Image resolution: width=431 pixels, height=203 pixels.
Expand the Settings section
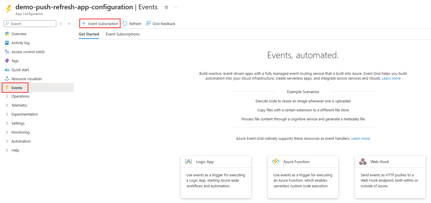[18, 123]
